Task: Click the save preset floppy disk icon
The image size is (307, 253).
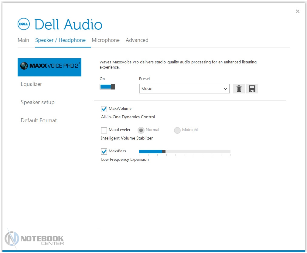Action: click(252, 89)
